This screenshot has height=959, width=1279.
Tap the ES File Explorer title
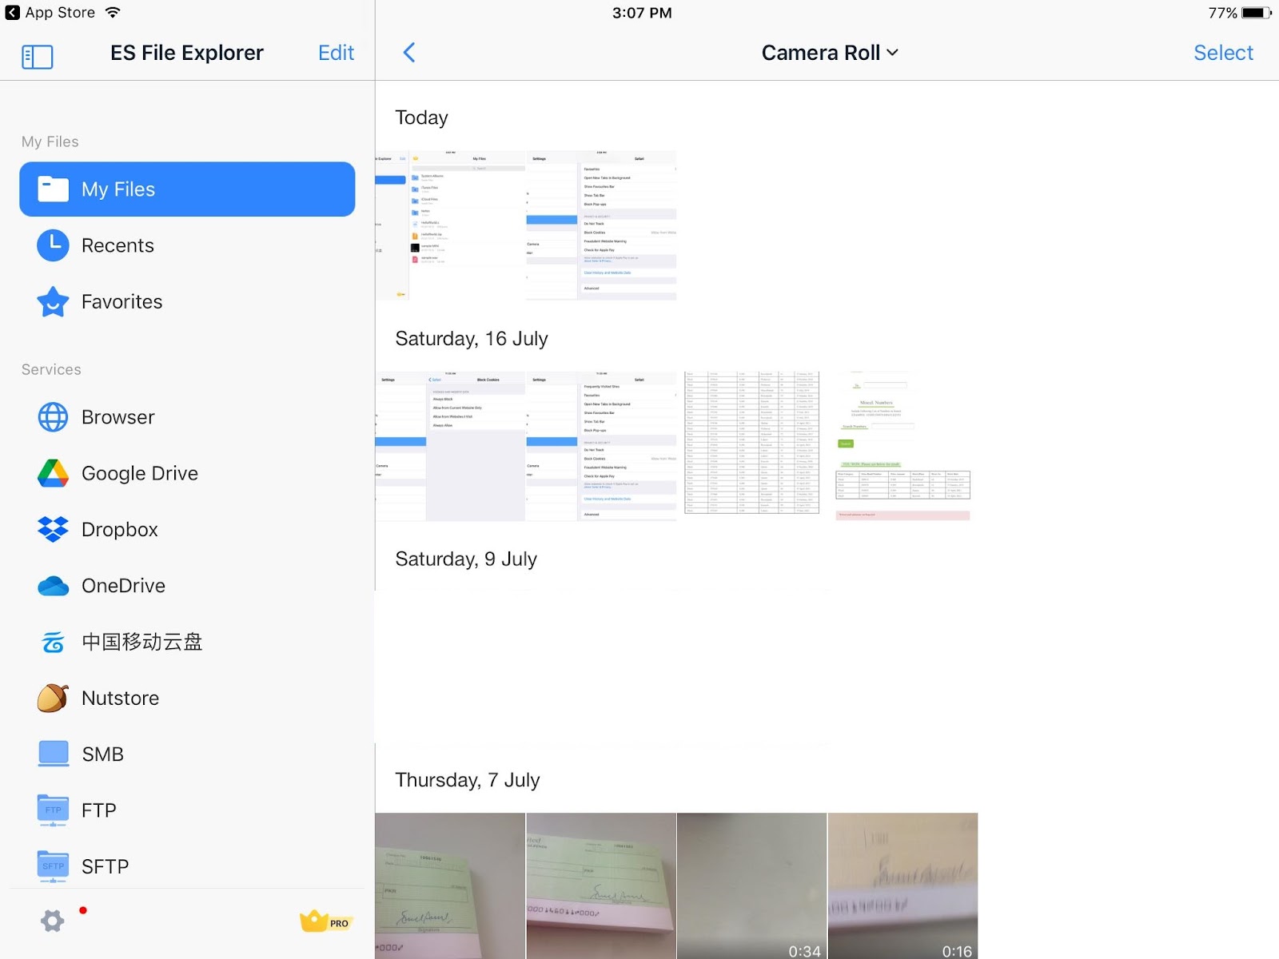[187, 53]
